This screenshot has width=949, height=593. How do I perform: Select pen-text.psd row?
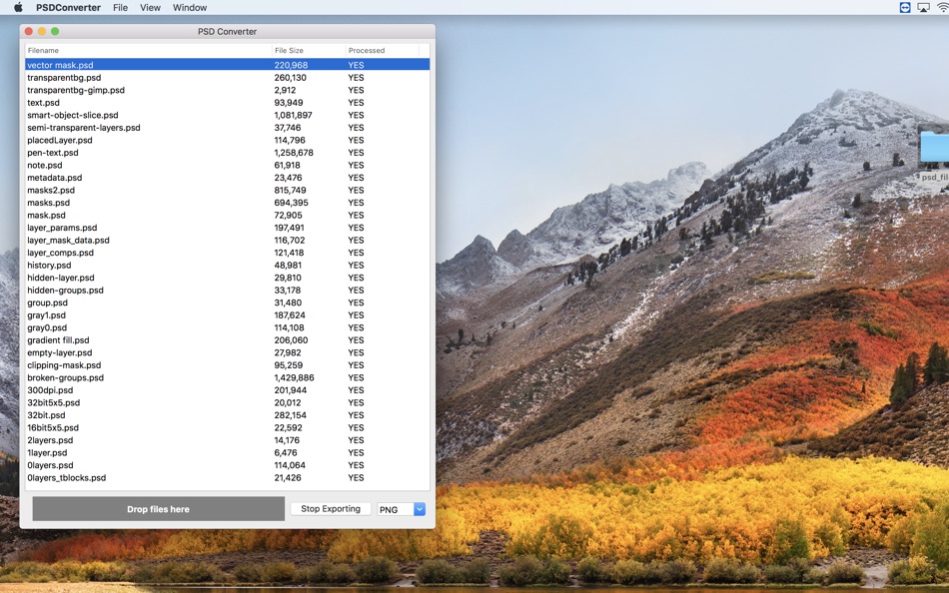[x=228, y=153]
